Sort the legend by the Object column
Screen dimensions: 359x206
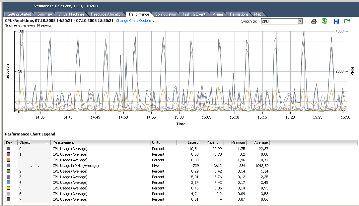34,142
